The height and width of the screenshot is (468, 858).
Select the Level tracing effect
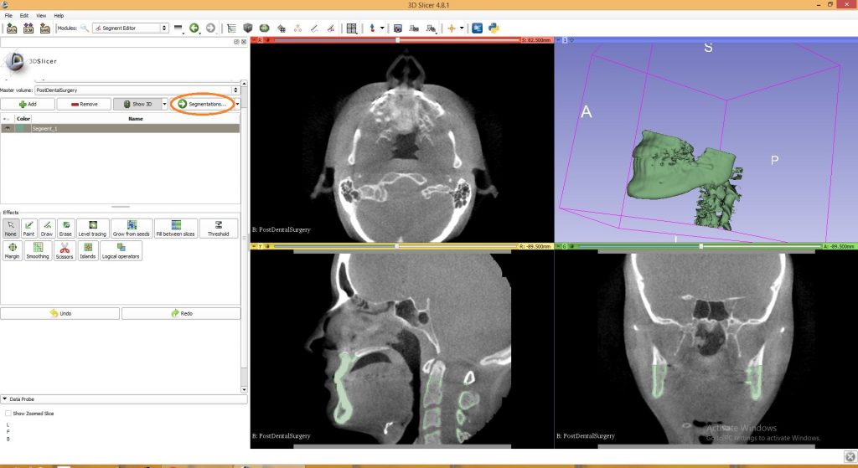pos(92,228)
